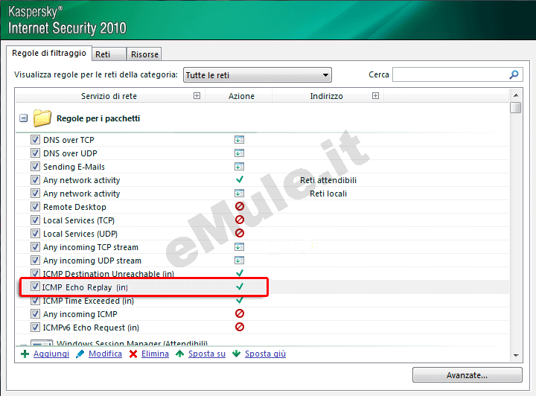Click the Sposta giù link

pyautogui.click(x=265, y=354)
